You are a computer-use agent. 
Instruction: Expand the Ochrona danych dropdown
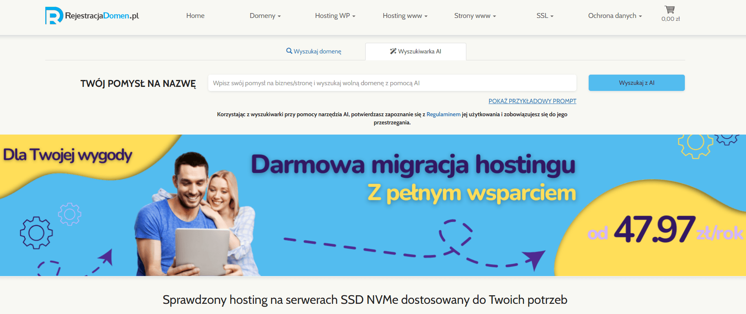click(615, 16)
